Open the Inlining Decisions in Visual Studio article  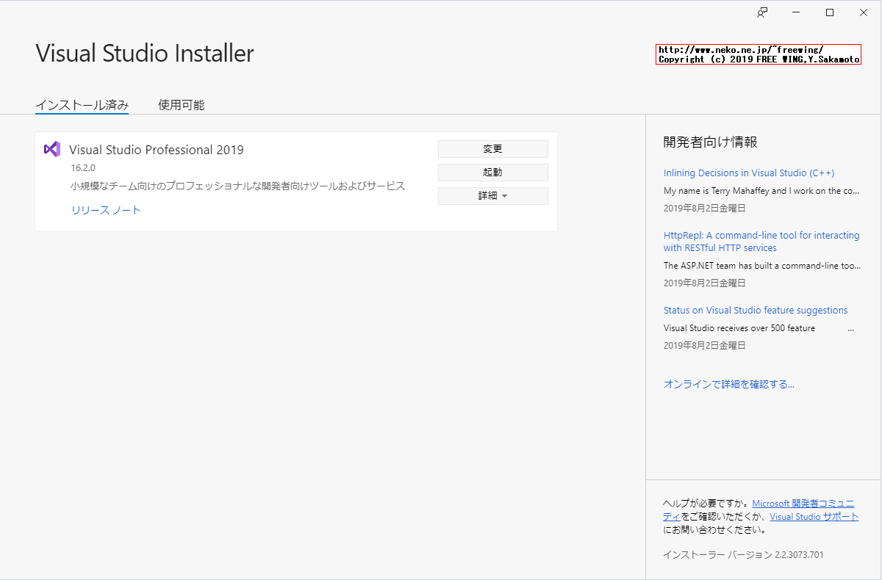(x=749, y=173)
